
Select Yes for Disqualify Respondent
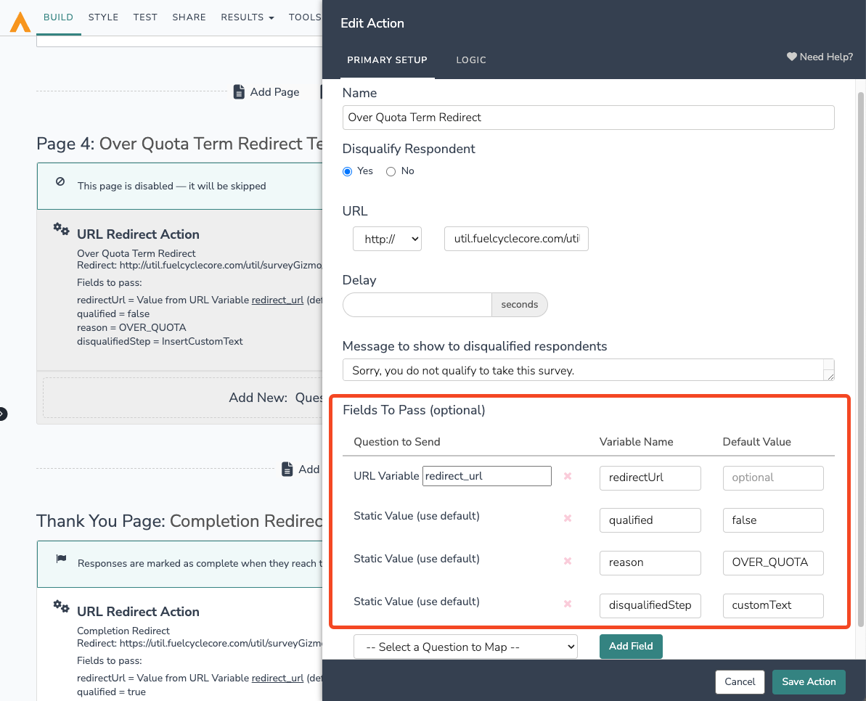click(348, 171)
